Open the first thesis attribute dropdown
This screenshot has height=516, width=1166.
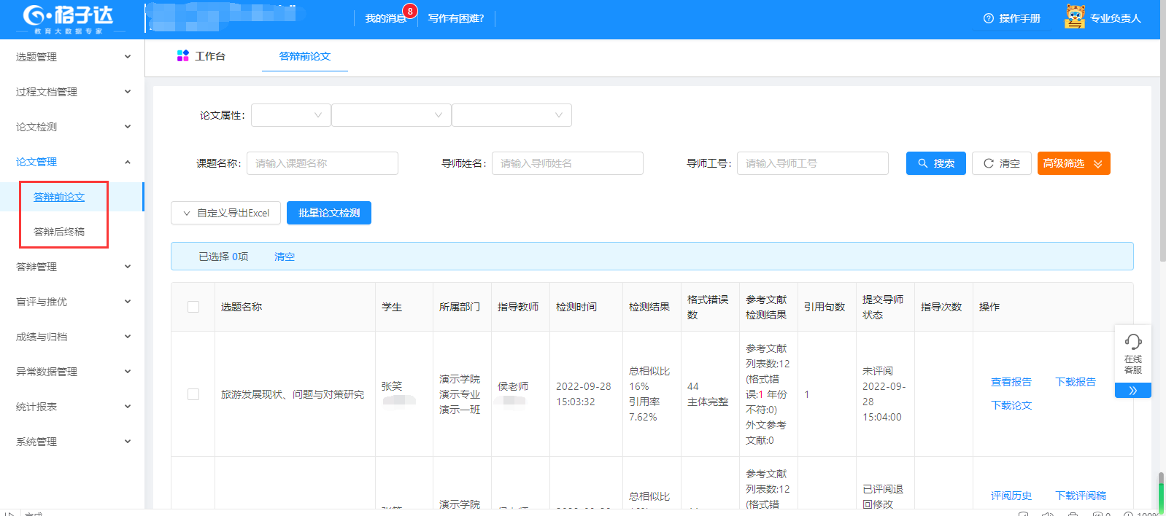click(290, 115)
